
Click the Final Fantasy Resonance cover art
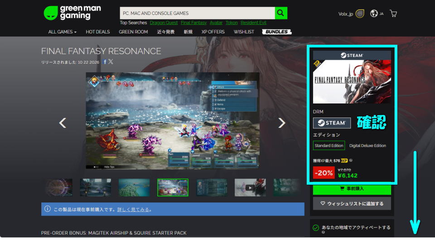point(352,82)
